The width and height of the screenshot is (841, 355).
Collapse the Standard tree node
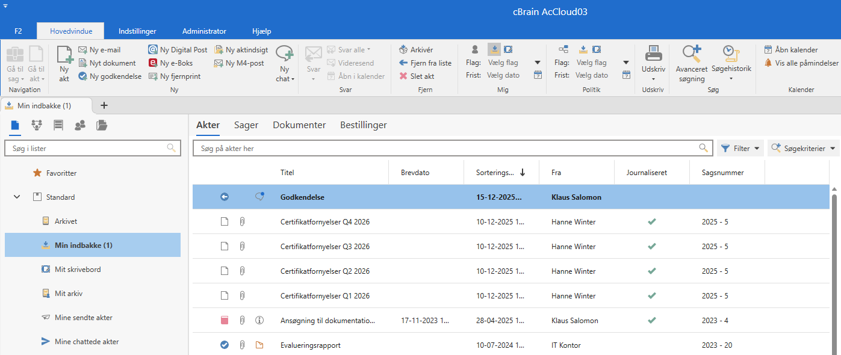[17, 197]
